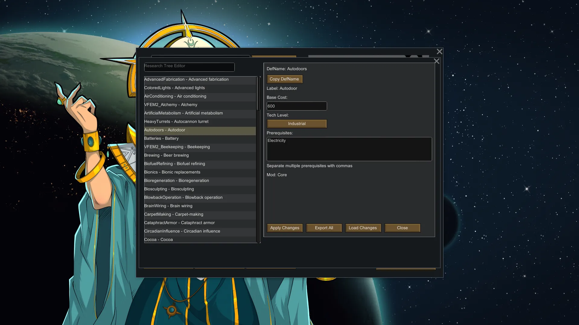Click Export All button
579x325 pixels.
pyautogui.click(x=324, y=228)
